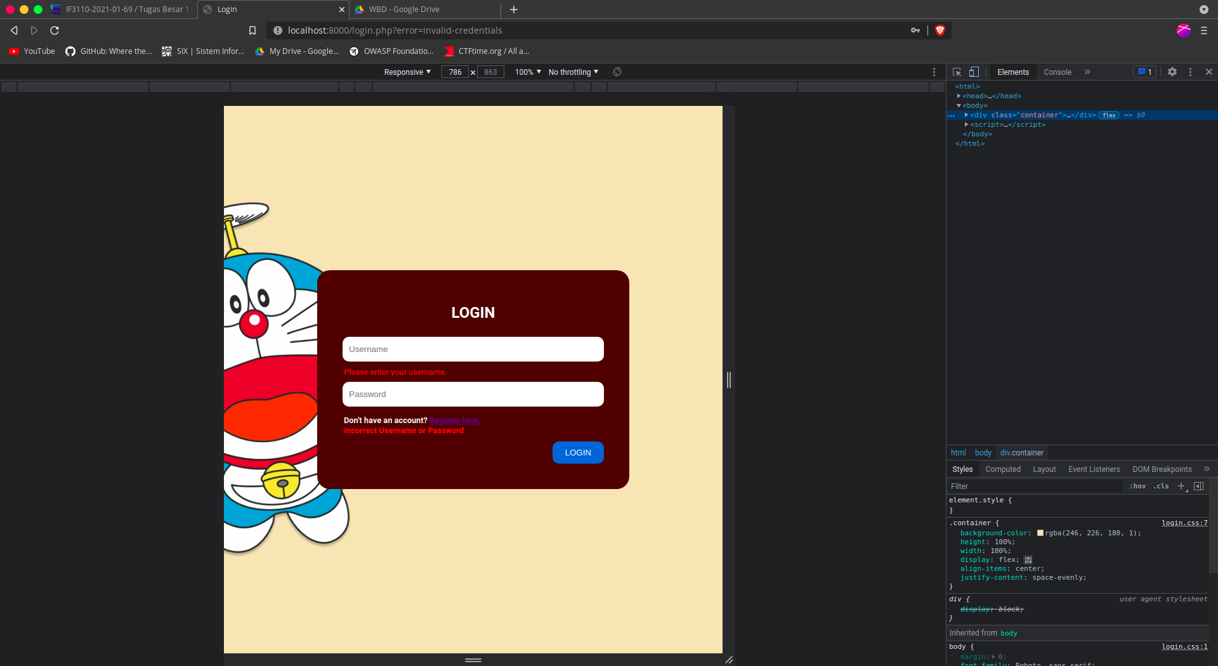The image size is (1218, 666).
Task: Open device toolbar more options menu
Action: pyautogui.click(x=934, y=72)
